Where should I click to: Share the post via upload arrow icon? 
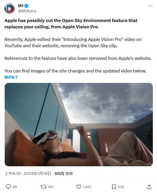[149, 187]
